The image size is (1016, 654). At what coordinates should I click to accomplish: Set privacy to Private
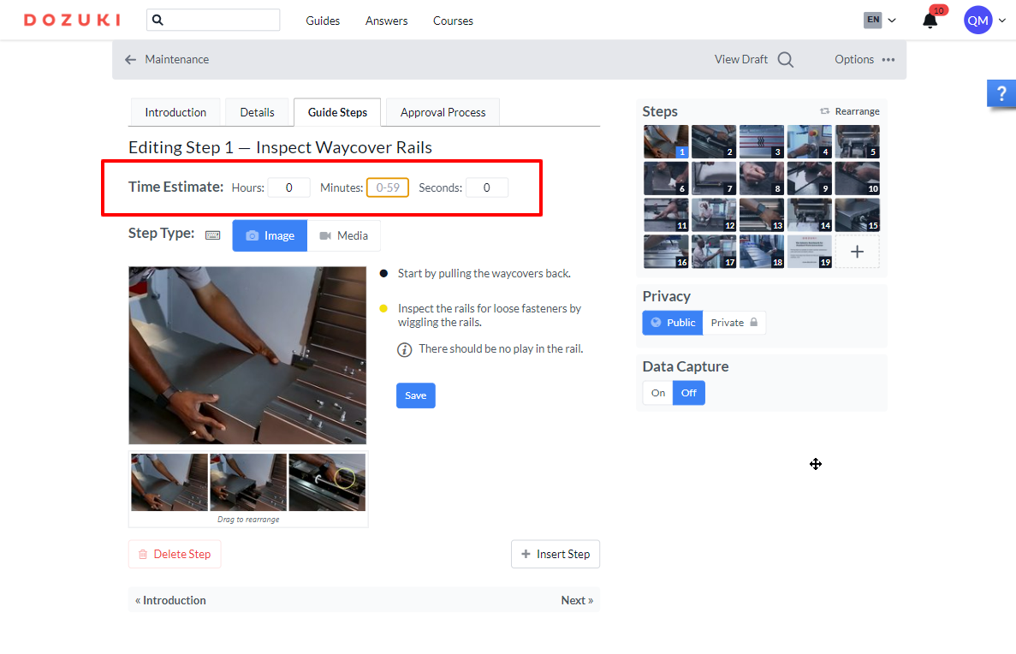click(734, 323)
